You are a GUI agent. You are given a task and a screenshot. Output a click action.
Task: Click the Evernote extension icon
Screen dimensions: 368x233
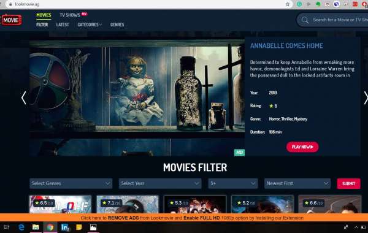[x=318, y=4]
